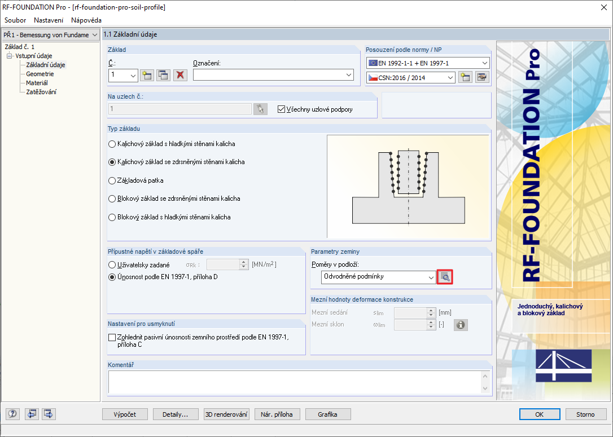Info icon beside Mezní sklon
The height and width of the screenshot is (437, 613).
click(461, 325)
